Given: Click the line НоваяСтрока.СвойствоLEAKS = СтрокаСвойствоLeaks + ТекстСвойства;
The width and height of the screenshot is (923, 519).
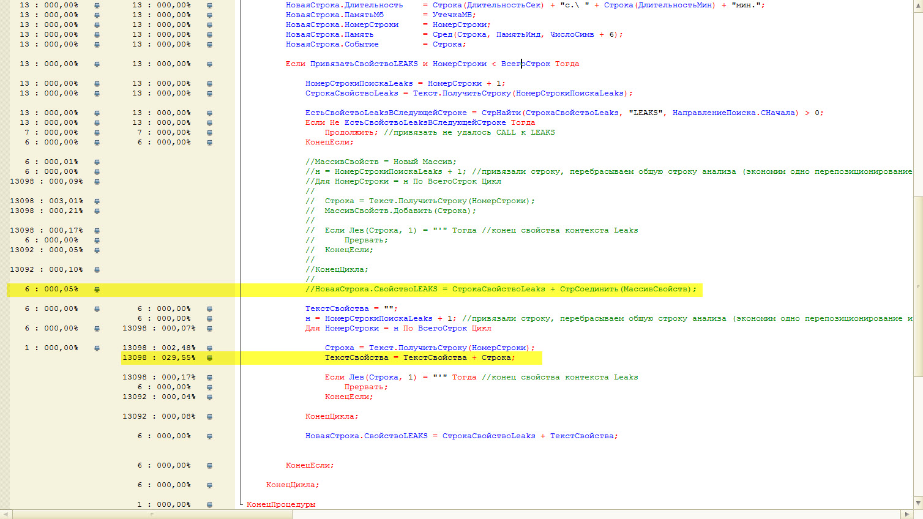Looking at the screenshot, I should 461,436.
